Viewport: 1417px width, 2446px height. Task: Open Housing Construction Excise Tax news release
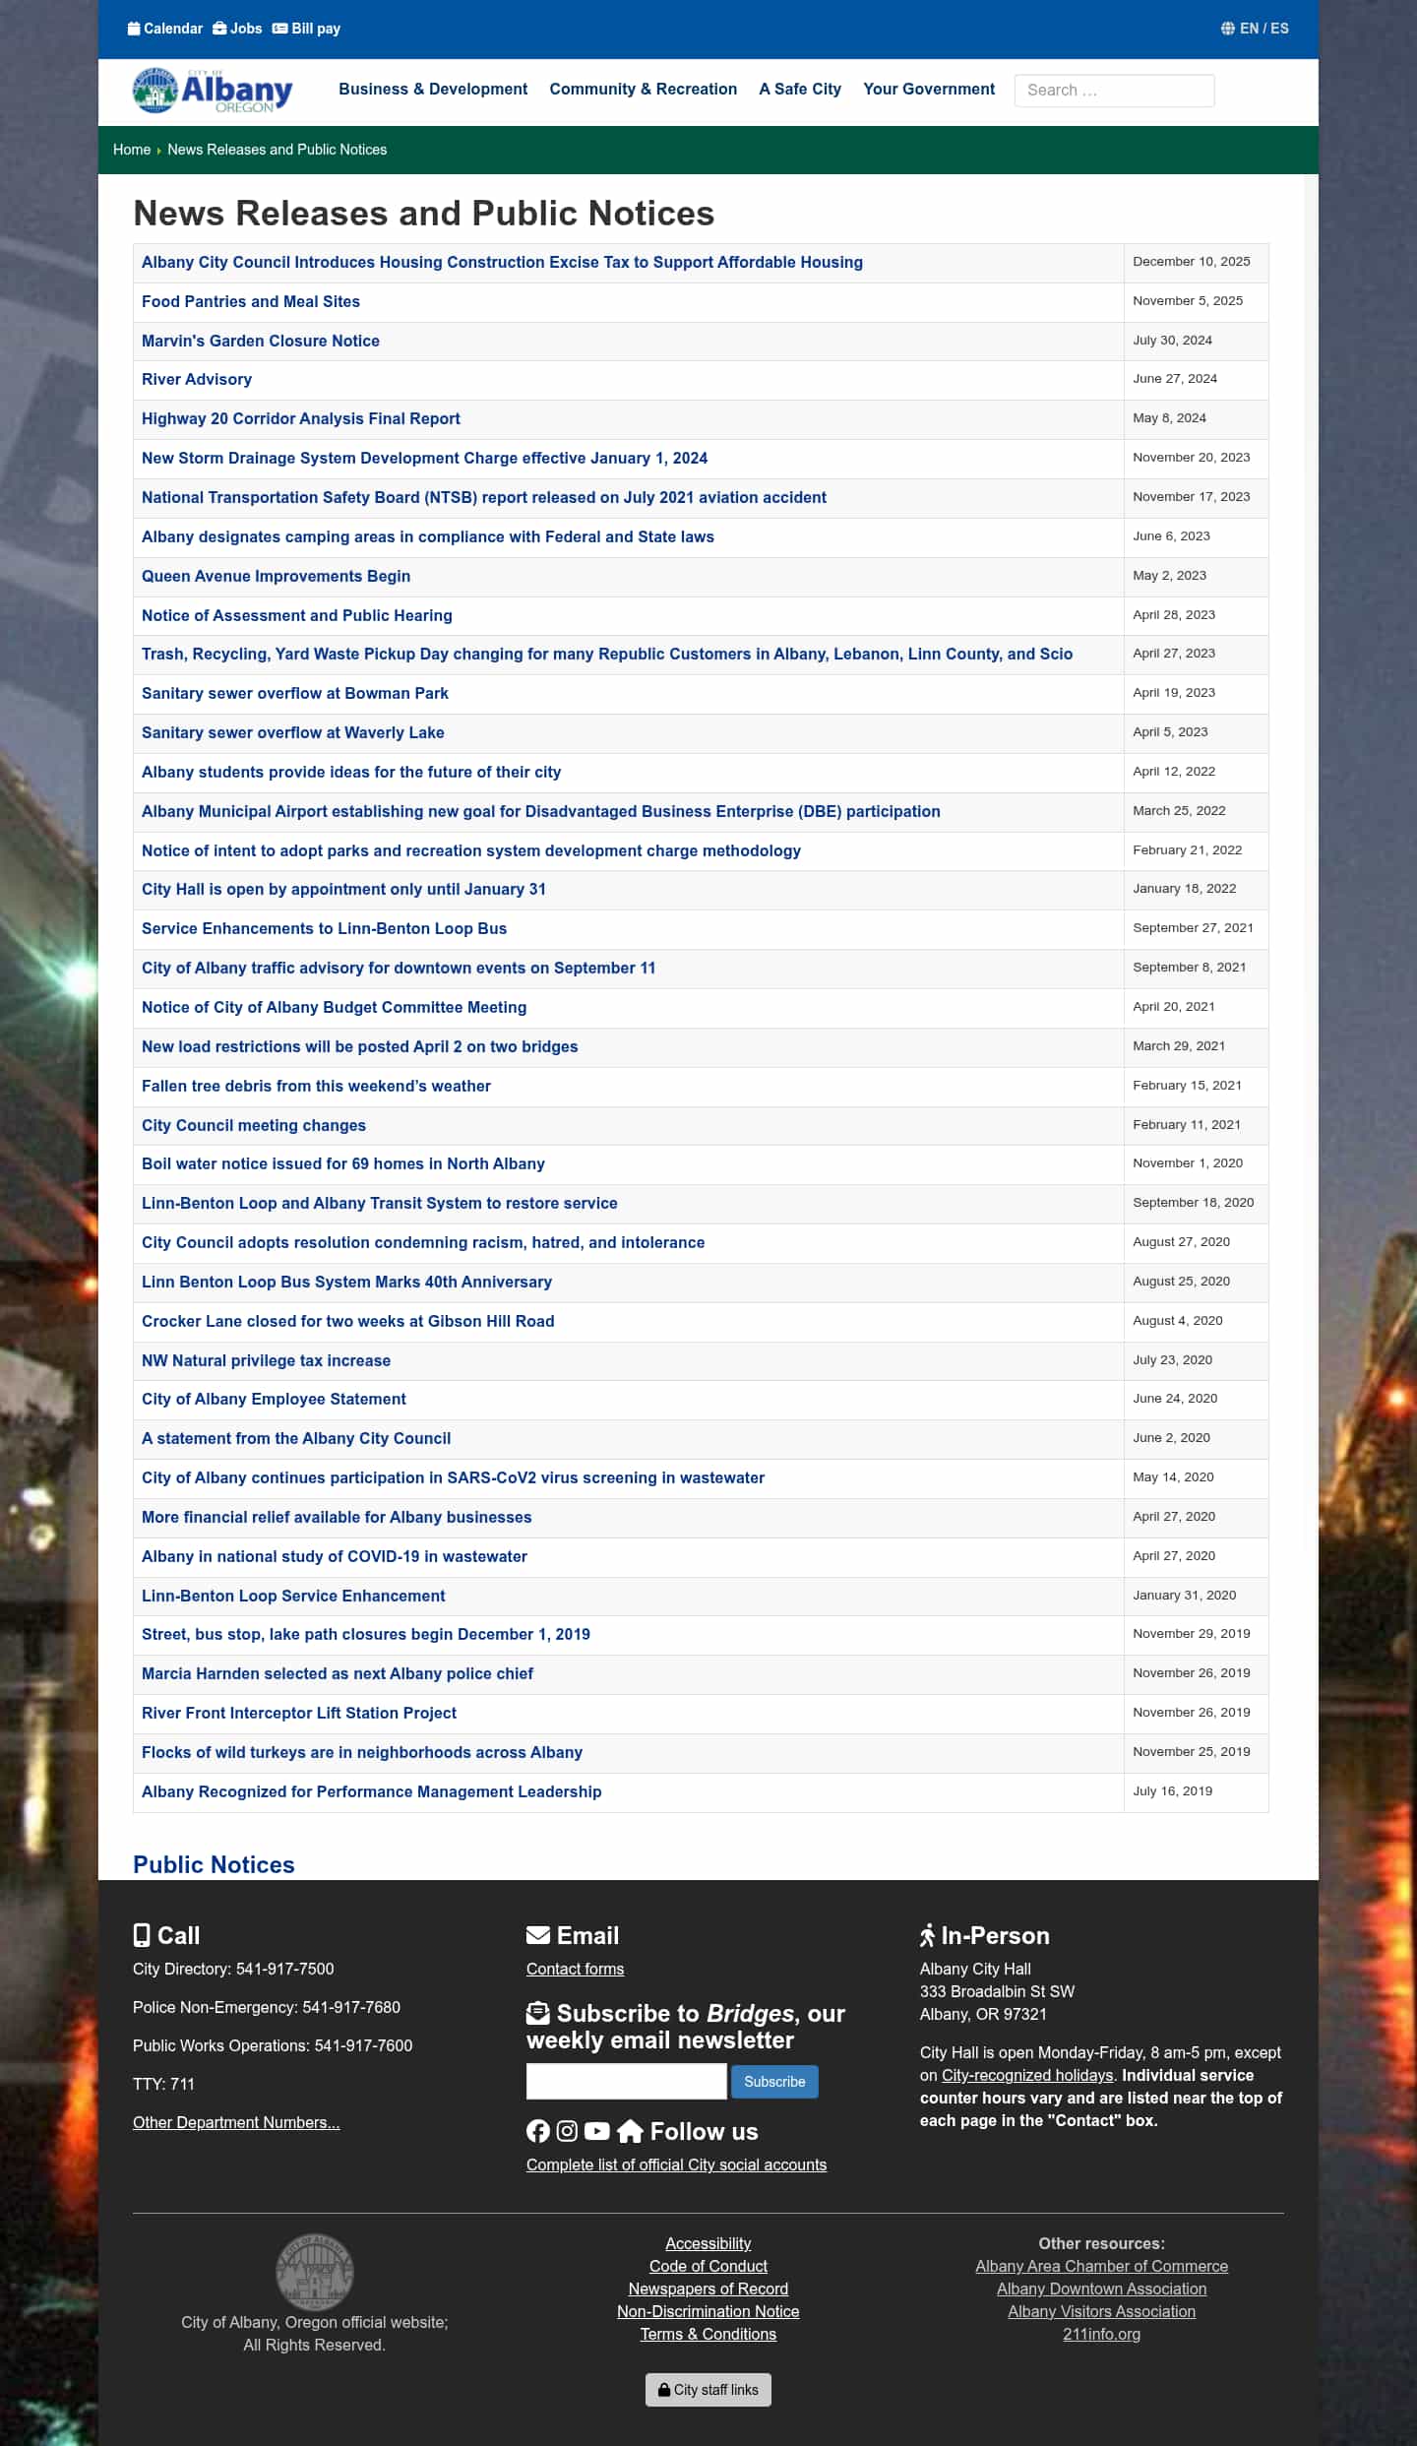point(502,263)
